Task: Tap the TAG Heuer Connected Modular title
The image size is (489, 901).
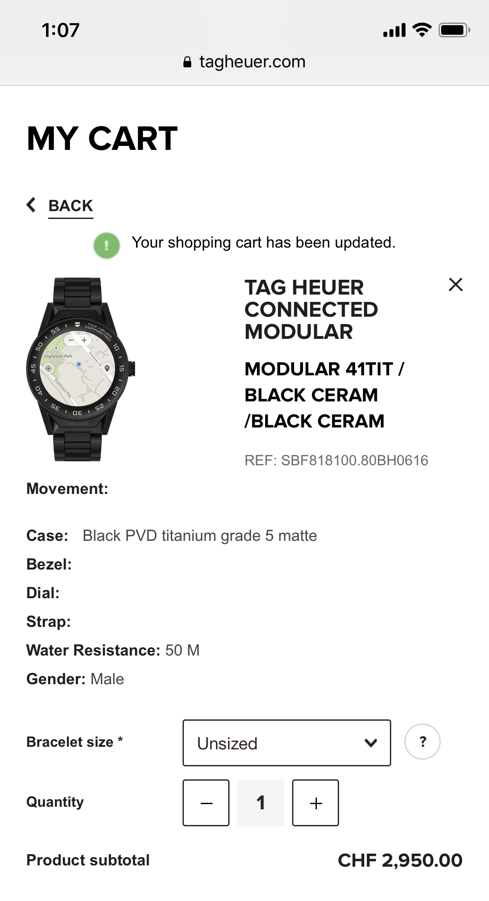Action: click(x=311, y=309)
